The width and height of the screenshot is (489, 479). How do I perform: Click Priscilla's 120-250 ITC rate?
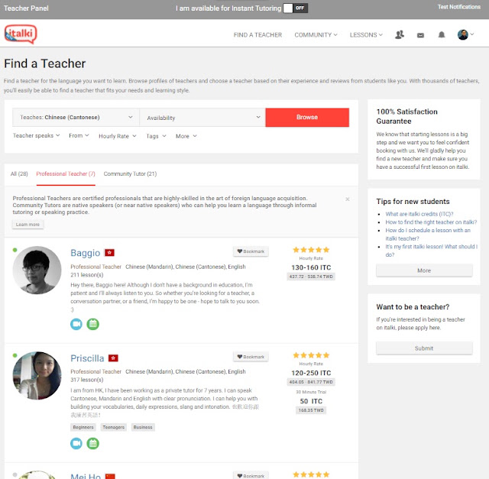point(311,373)
